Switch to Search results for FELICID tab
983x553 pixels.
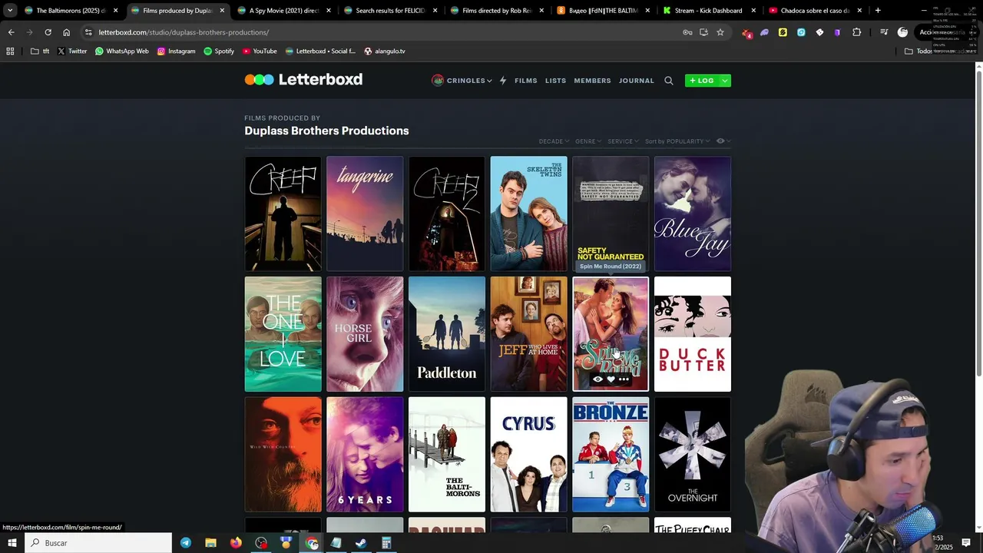390,11
